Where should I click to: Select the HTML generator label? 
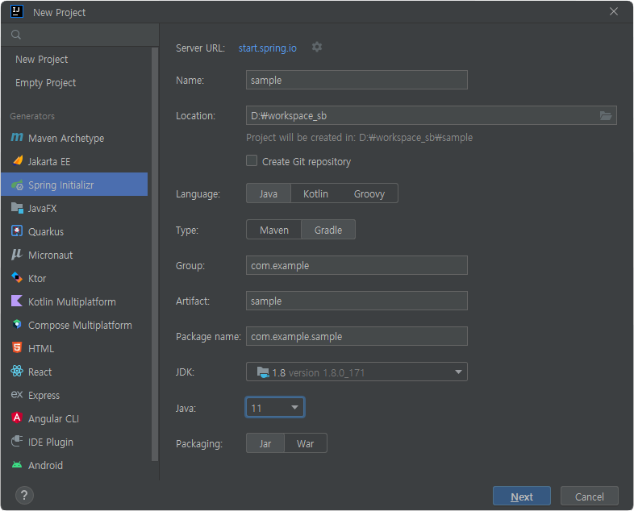pyautogui.click(x=41, y=349)
